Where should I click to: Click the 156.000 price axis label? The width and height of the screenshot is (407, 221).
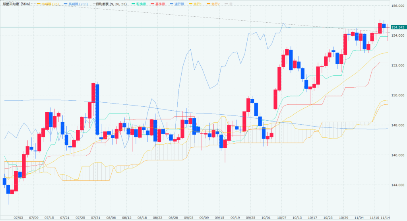(x=398, y=6)
